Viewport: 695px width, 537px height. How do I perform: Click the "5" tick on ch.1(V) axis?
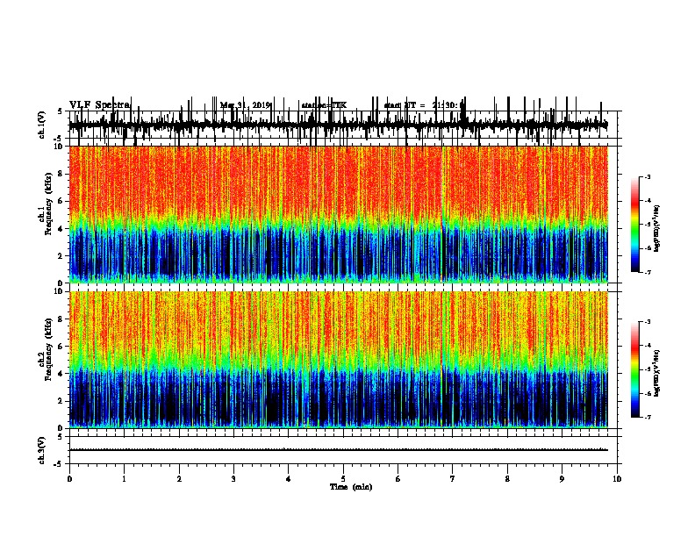tap(61, 111)
